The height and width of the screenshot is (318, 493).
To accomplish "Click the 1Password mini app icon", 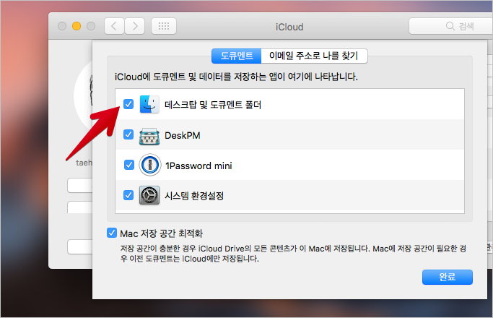I will [x=150, y=165].
